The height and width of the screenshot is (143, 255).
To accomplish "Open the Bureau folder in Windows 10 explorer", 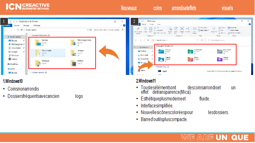I will tap(38, 43).
